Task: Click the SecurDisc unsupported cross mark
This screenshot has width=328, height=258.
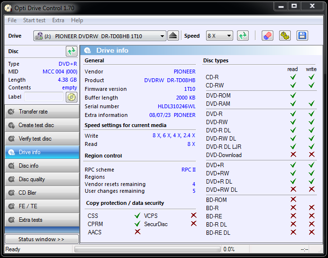Action: tap(194, 224)
